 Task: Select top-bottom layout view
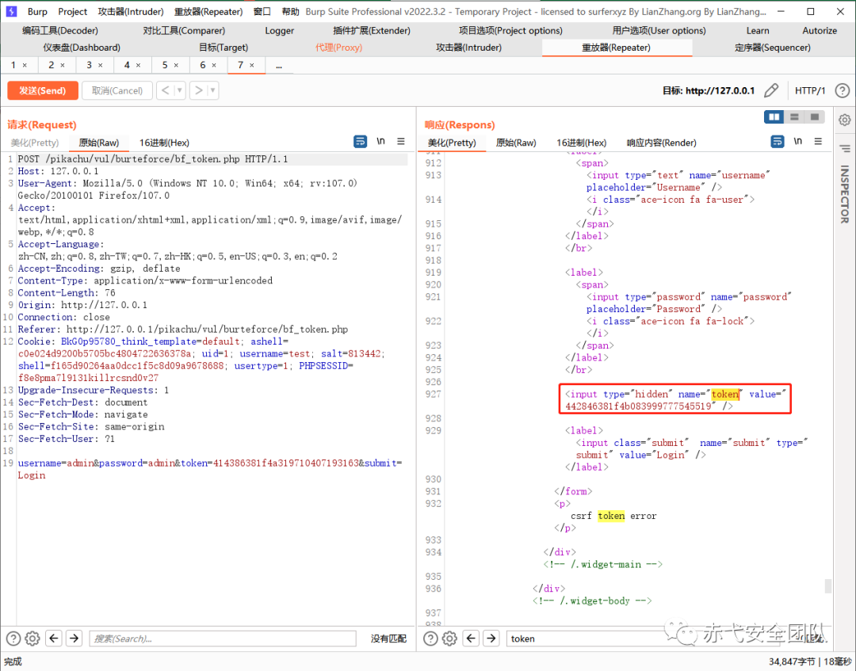coord(794,116)
